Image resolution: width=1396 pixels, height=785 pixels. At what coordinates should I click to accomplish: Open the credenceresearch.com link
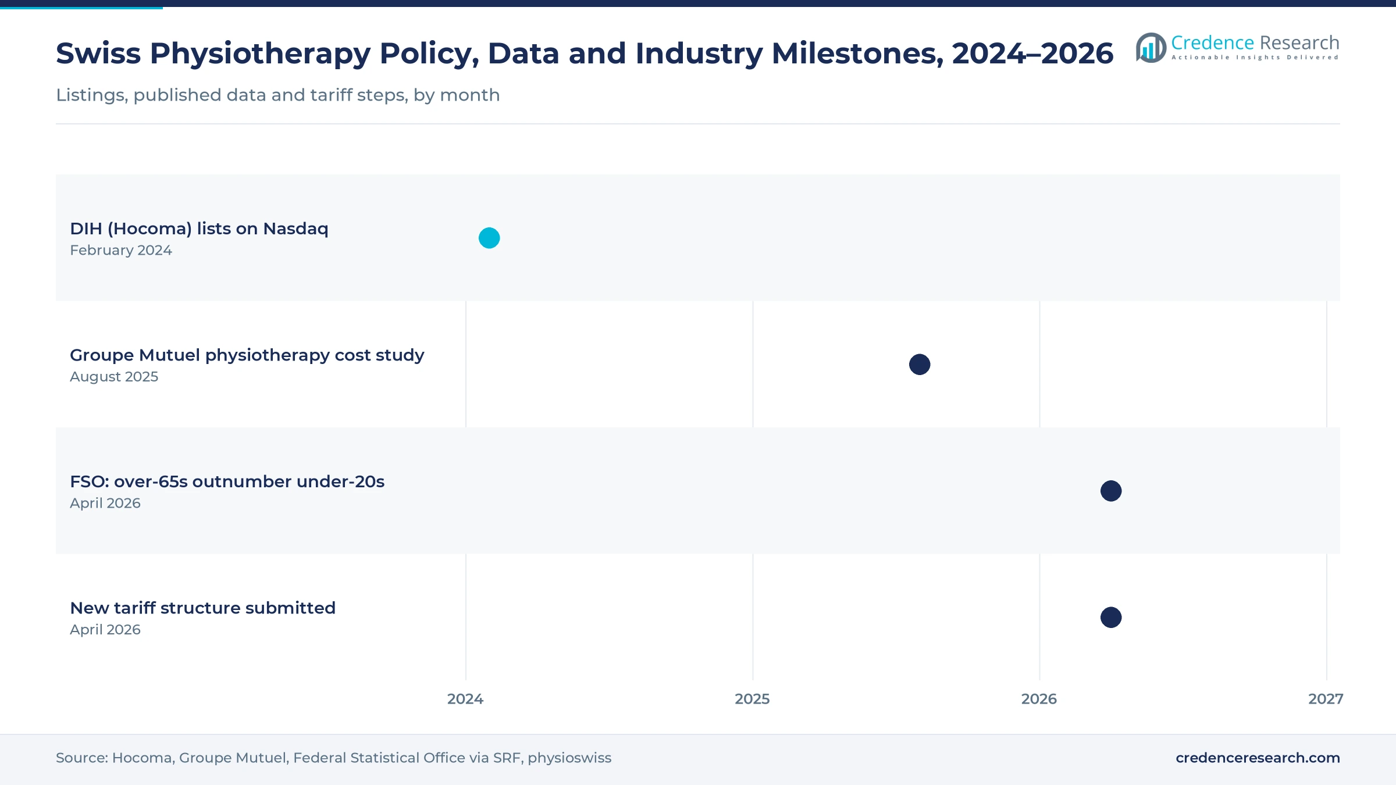tap(1258, 758)
